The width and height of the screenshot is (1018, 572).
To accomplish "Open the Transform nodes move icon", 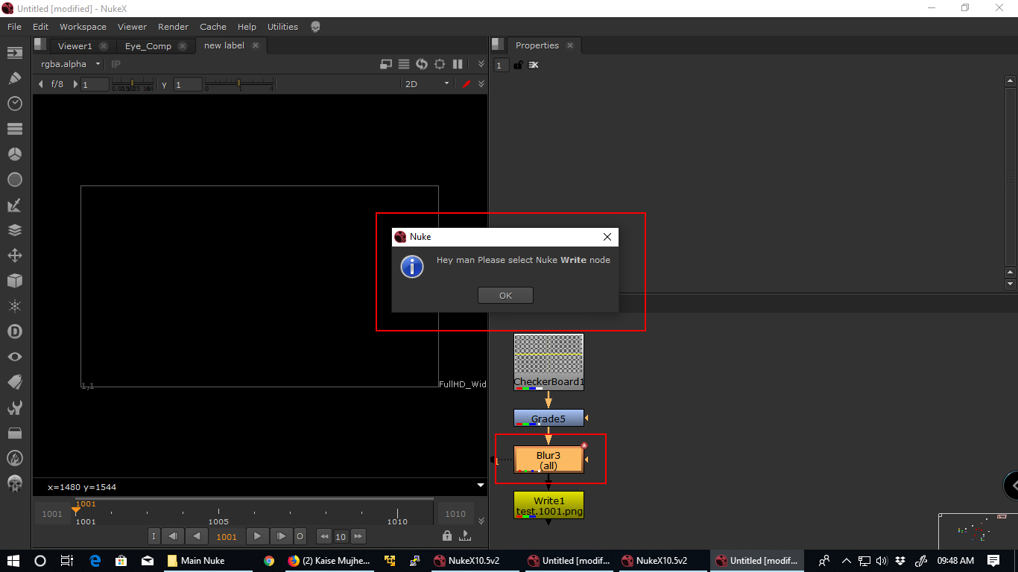I will (14, 255).
